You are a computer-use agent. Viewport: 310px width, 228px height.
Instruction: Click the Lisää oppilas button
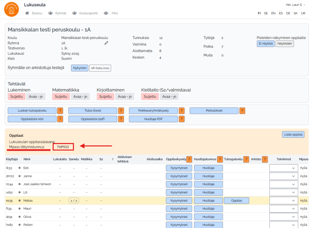pyautogui.click(x=293, y=134)
